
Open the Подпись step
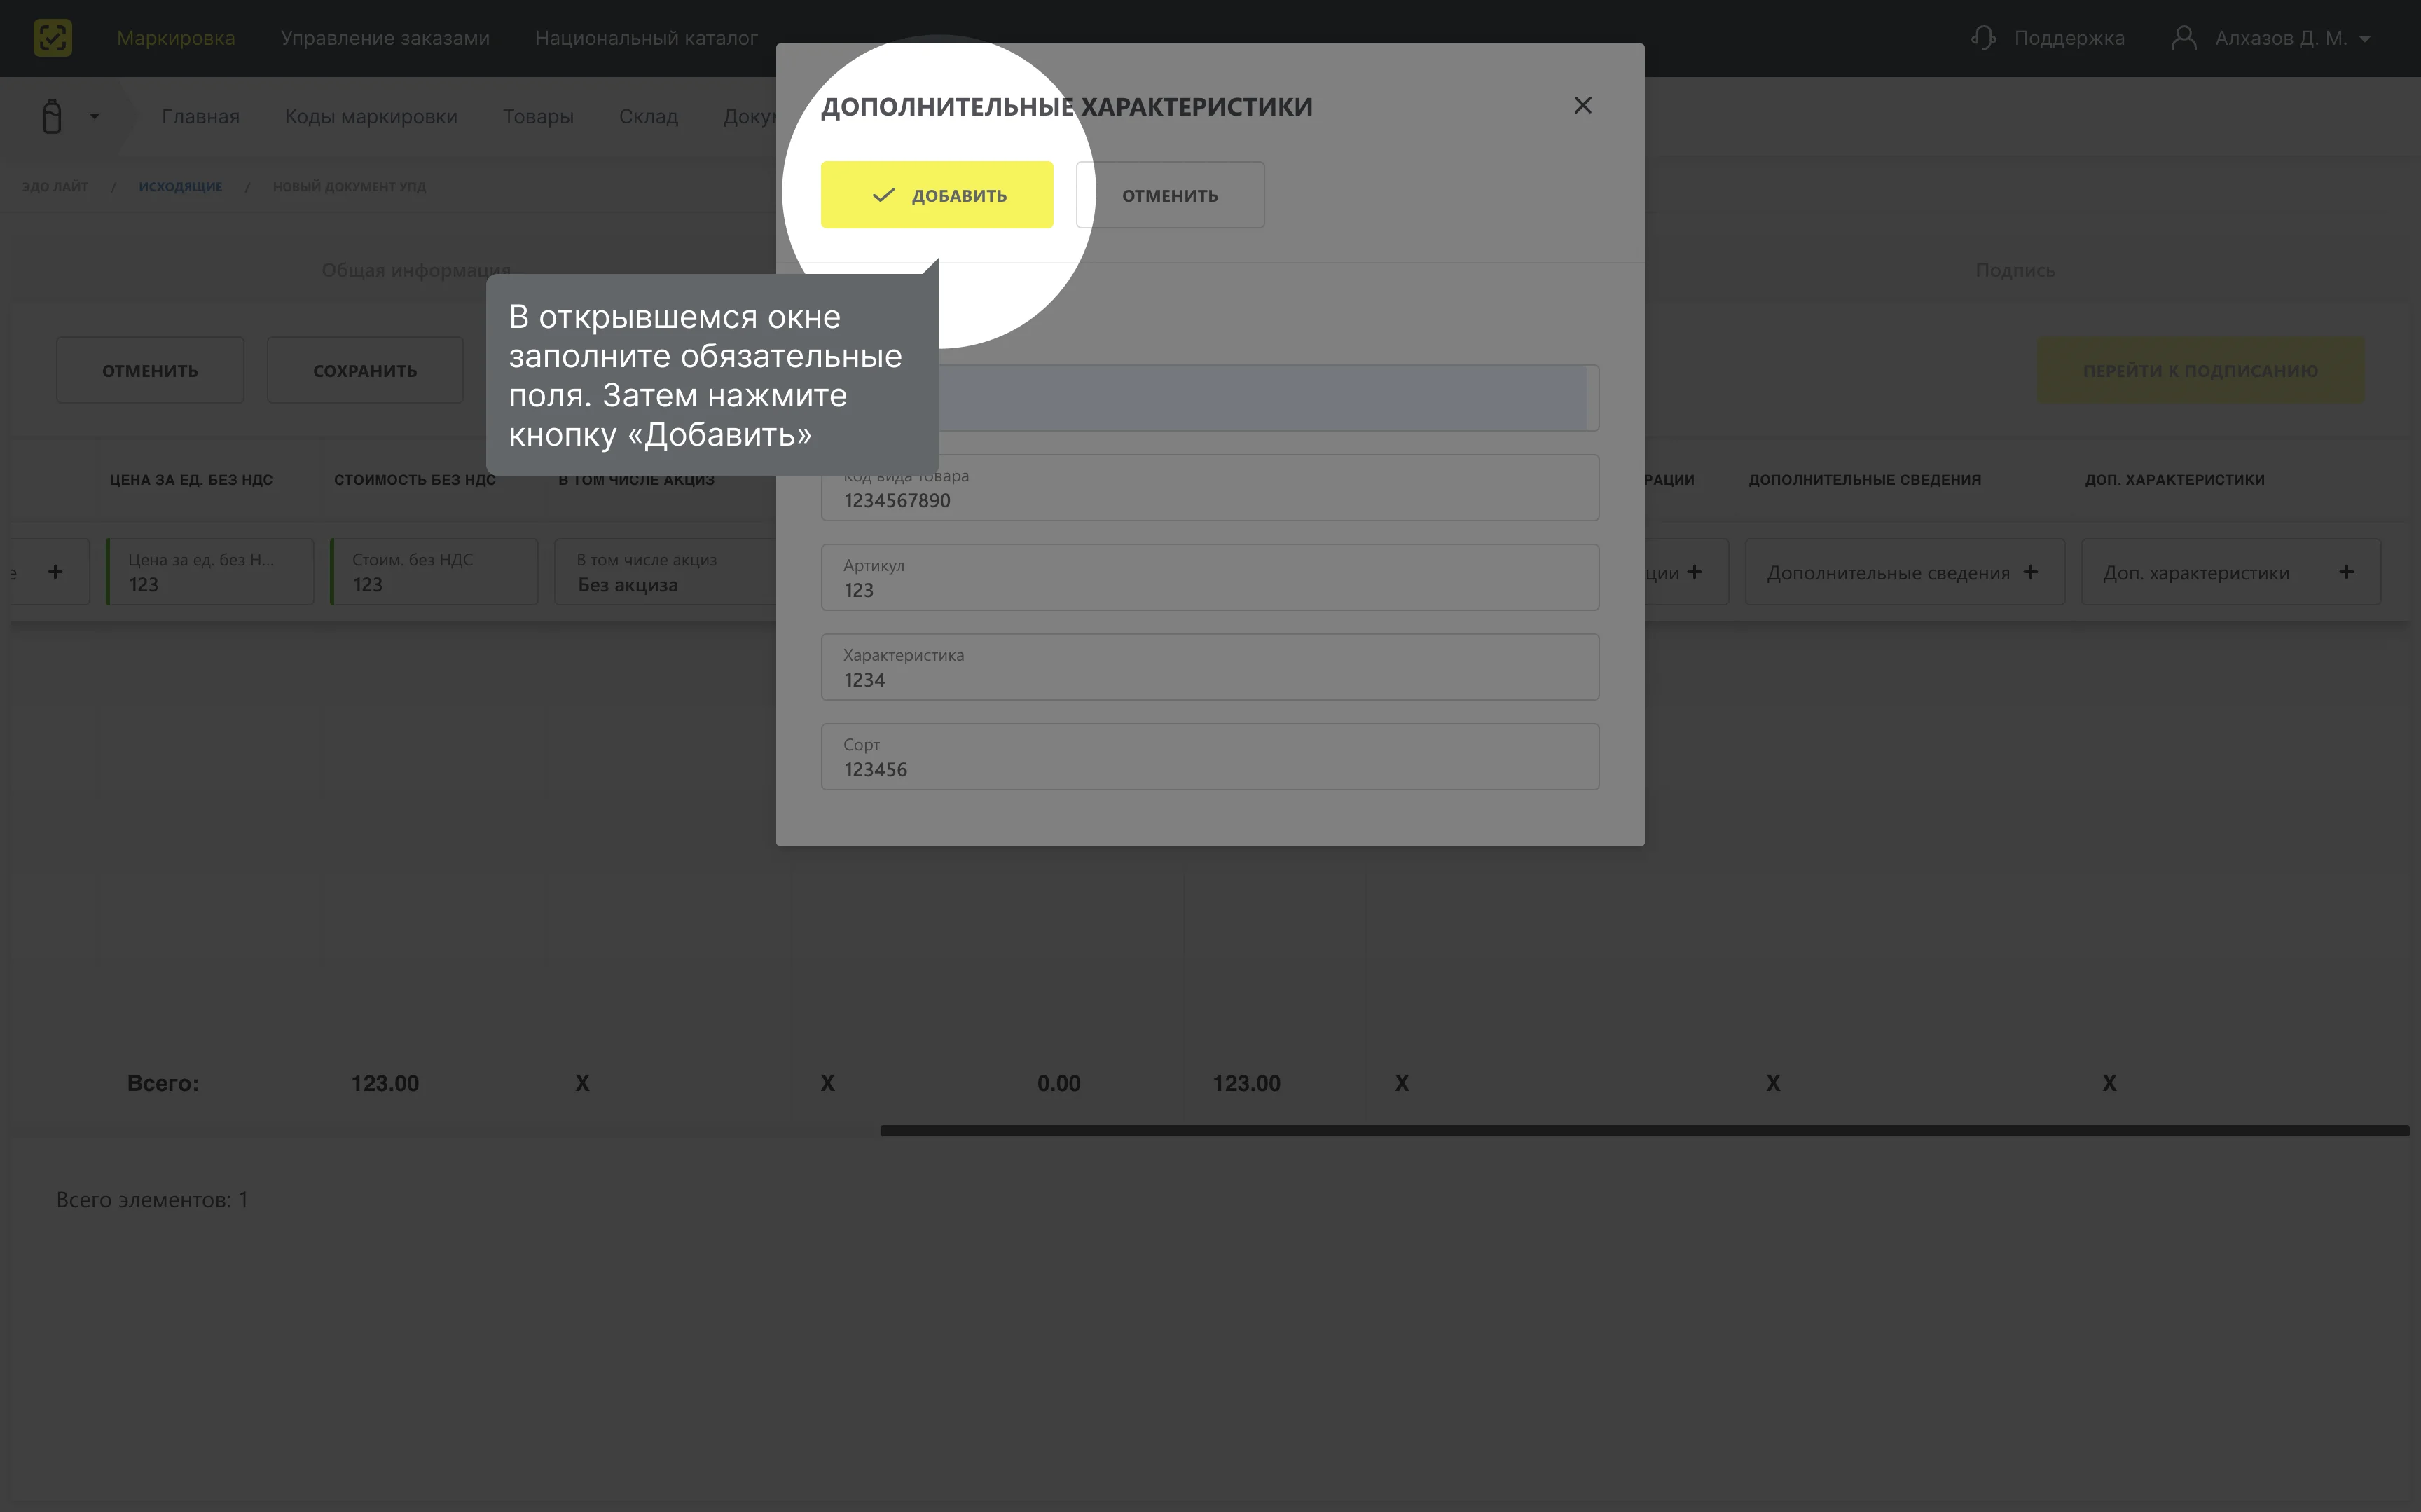point(2014,270)
